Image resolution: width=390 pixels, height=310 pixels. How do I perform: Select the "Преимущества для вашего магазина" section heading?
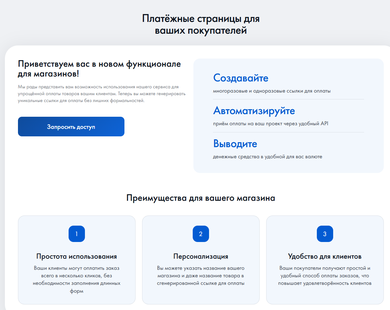coord(201,198)
